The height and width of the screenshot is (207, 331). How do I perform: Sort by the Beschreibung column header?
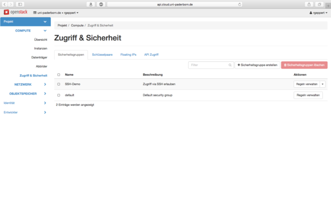153,75
